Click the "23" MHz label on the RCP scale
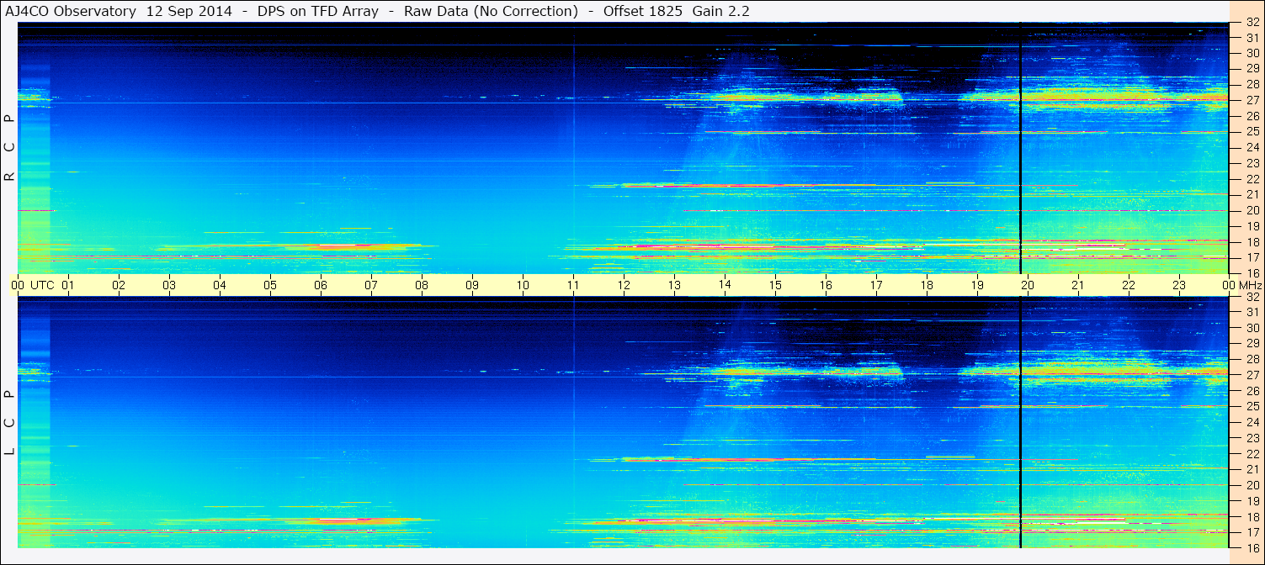Image resolution: width=1265 pixels, height=565 pixels. (1252, 163)
